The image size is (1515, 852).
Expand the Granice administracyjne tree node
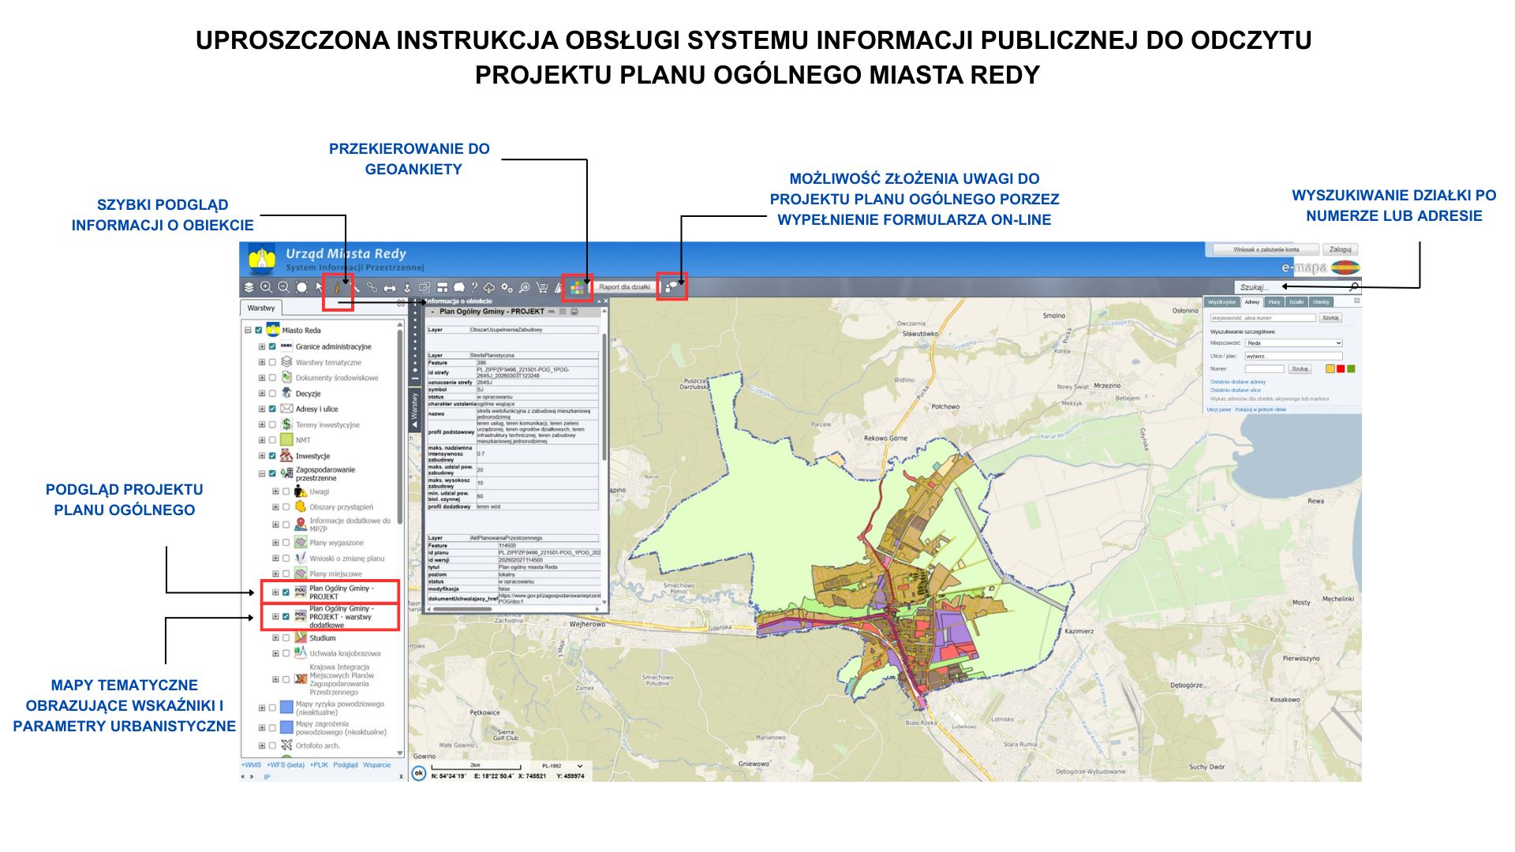pyautogui.click(x=262, y=346)
